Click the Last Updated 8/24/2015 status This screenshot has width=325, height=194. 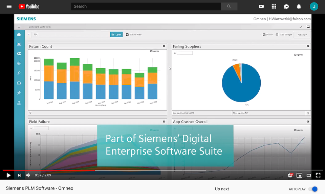coord(183,113)
